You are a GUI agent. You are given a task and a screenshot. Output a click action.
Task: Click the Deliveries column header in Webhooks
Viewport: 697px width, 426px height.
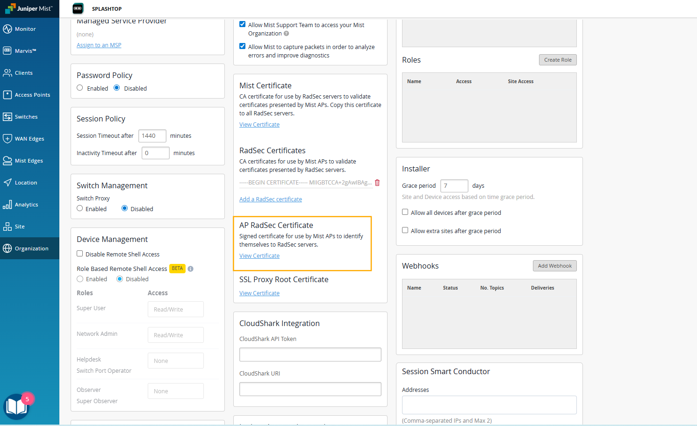(x=543, y=288)
